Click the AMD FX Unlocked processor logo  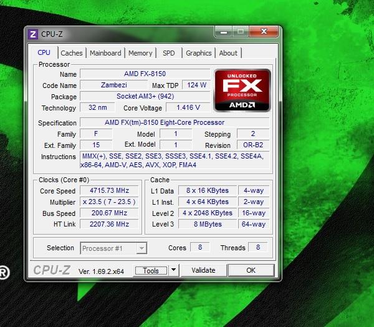242,90
